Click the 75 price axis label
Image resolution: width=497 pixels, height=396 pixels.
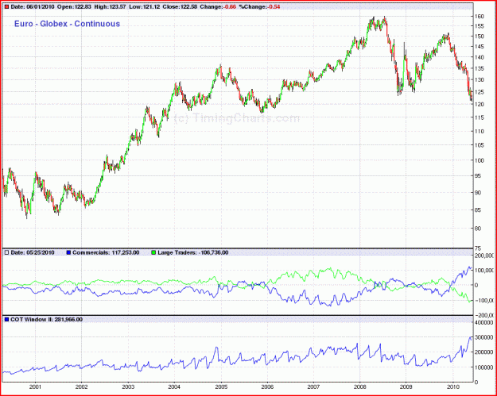[x=478, y=248]
